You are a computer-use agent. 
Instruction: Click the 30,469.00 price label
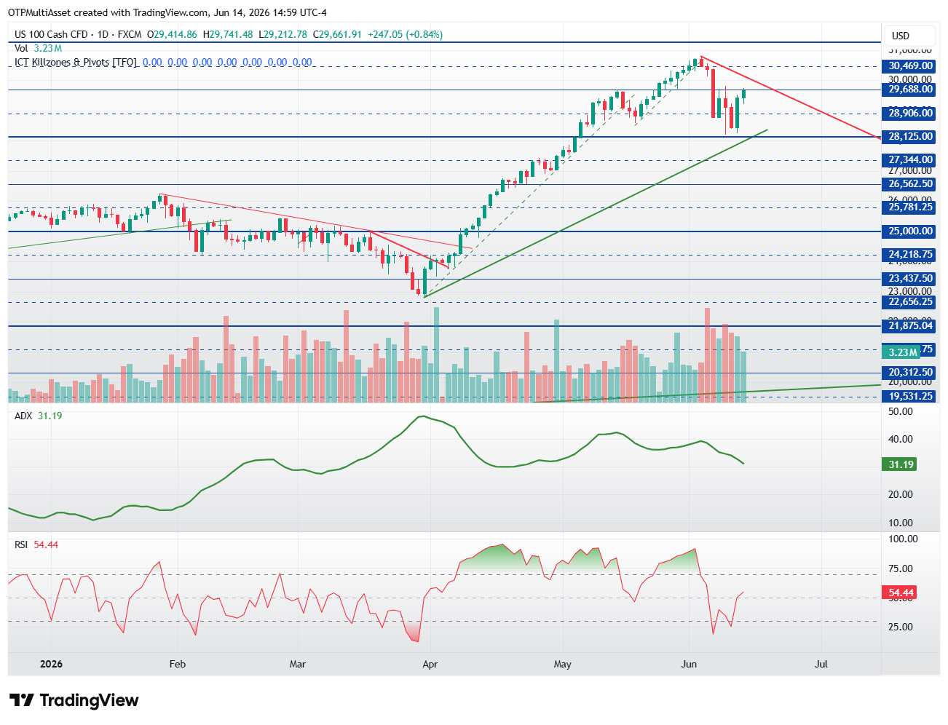pos(910,66)
